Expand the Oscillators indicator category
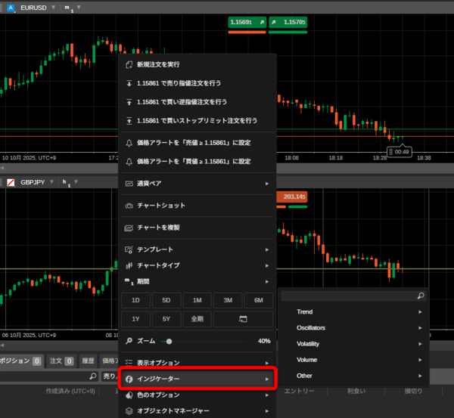454x418 pixels. (359, 327)
